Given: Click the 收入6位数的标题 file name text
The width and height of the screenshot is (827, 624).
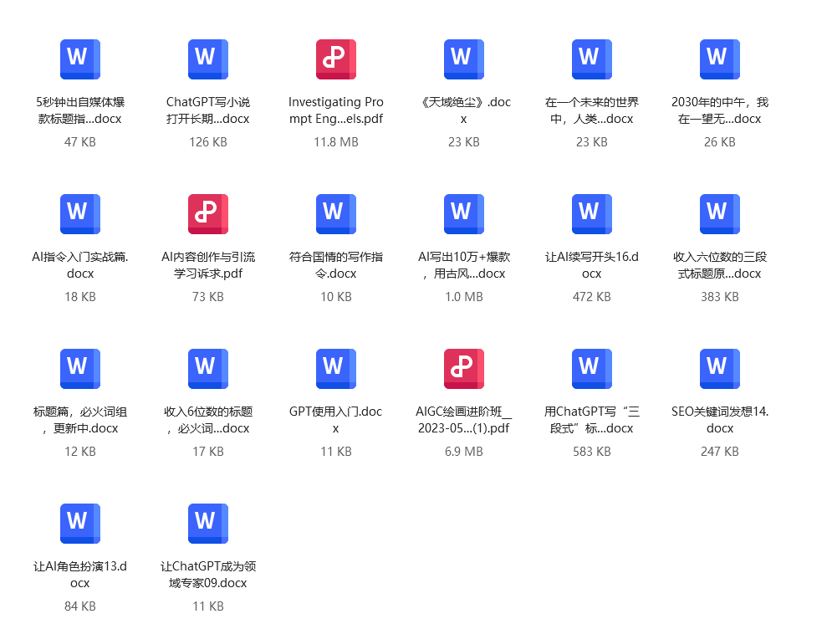Looking at the screenshot, I should pyautogui.click(x=207, y=420).
